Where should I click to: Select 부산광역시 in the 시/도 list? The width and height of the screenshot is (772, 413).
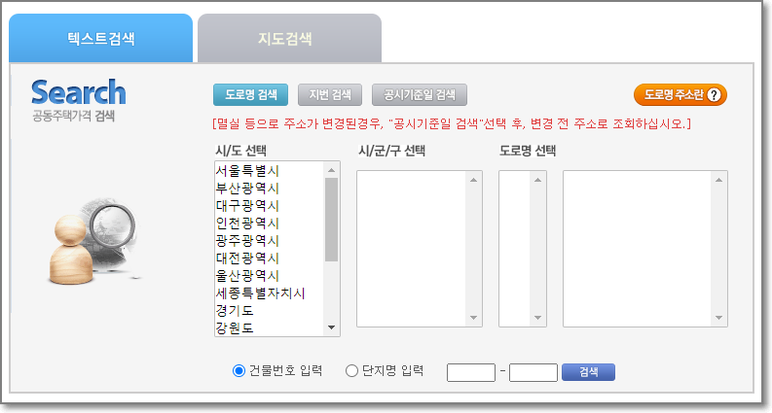(270, 189)
